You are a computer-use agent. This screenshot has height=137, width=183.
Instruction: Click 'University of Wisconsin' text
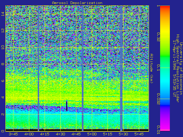[x=181, y=68]
